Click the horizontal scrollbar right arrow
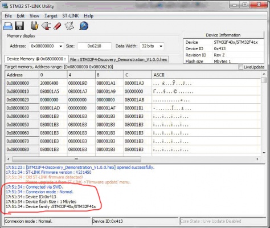This screenshot has width=270, height=228. point(257,159)
